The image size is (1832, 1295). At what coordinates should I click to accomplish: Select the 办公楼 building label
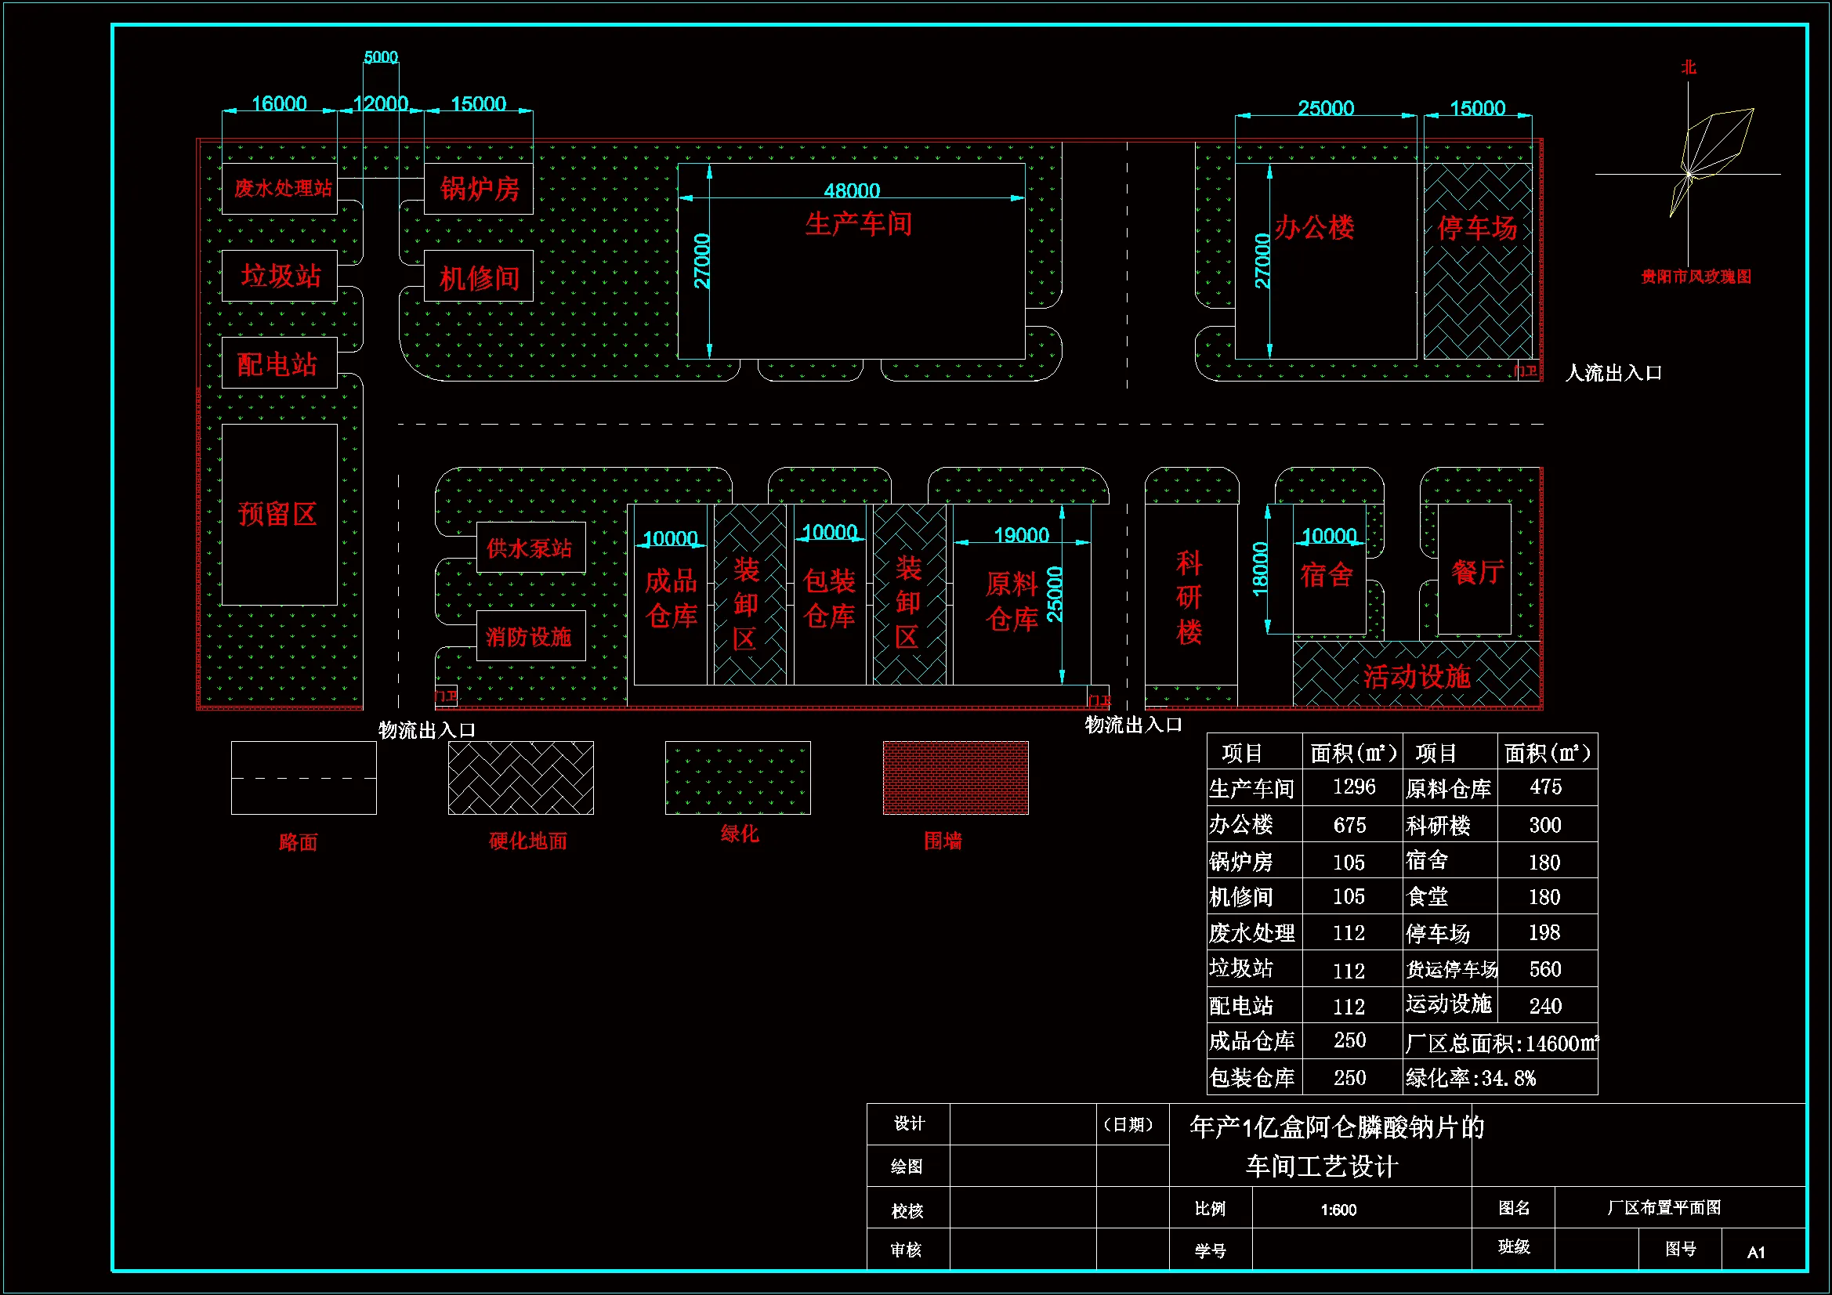click(x=1314, y=228)
